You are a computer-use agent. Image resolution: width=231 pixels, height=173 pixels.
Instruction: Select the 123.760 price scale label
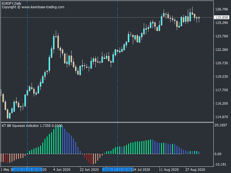pyautogui.click(x=222, y=36)
